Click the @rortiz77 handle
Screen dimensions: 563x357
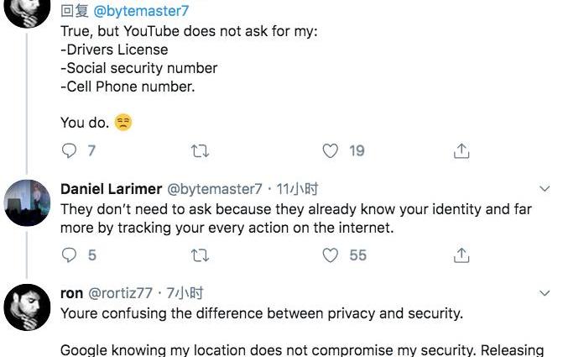tap(120, 293)
